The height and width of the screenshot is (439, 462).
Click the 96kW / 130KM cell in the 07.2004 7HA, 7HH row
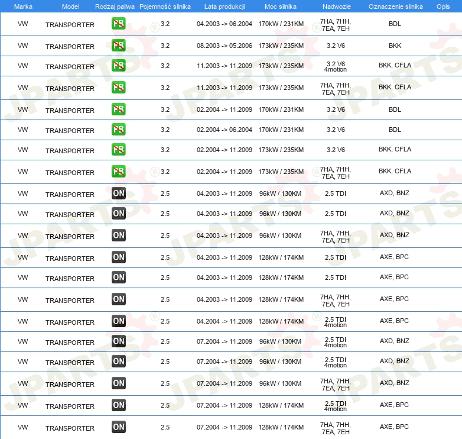click(x=280, y=383)
